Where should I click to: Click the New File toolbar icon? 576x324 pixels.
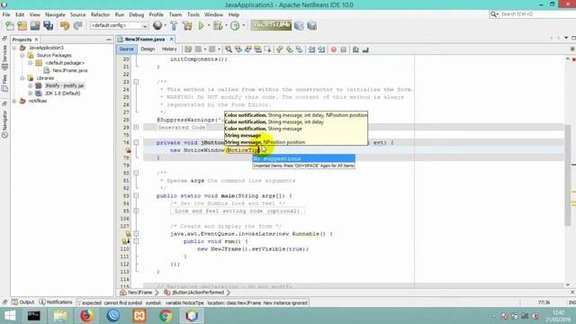(x=10, y=26)
